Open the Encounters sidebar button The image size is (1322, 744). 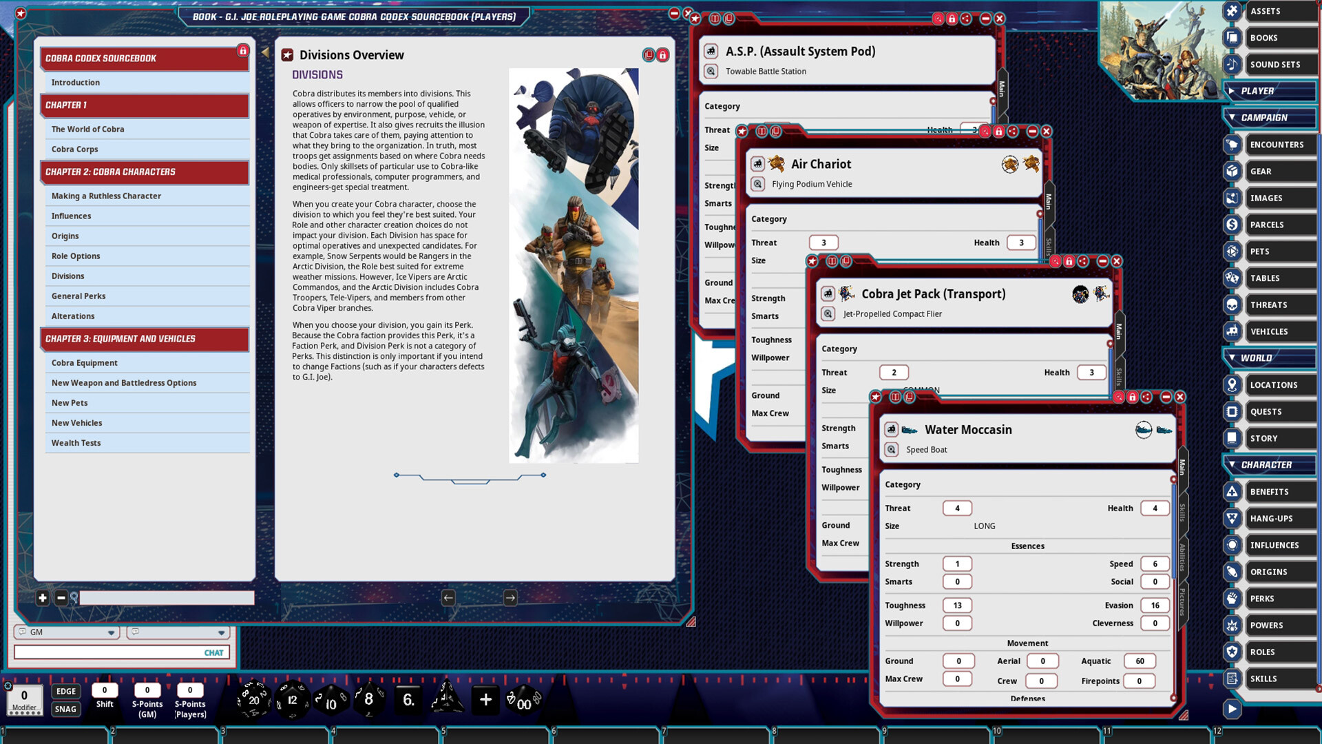point(1276,145)
